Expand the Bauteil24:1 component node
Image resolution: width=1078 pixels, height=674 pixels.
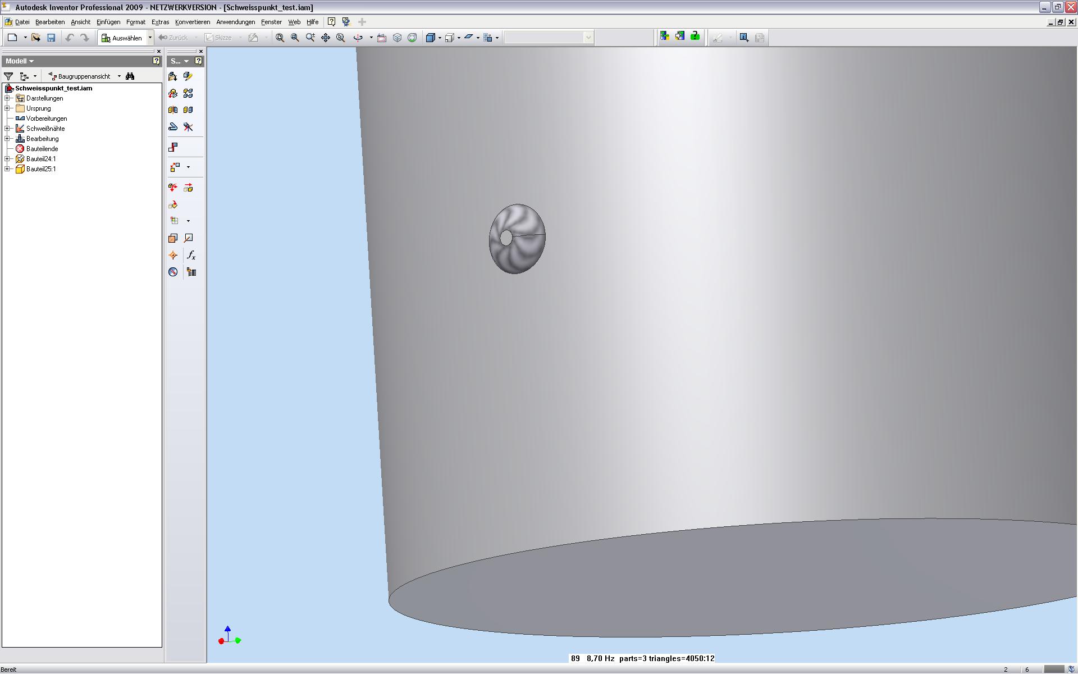pyautogui.click(x=7, y=159)
